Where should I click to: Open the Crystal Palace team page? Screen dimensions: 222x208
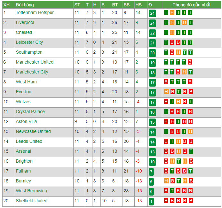click(x=30, y=112)
